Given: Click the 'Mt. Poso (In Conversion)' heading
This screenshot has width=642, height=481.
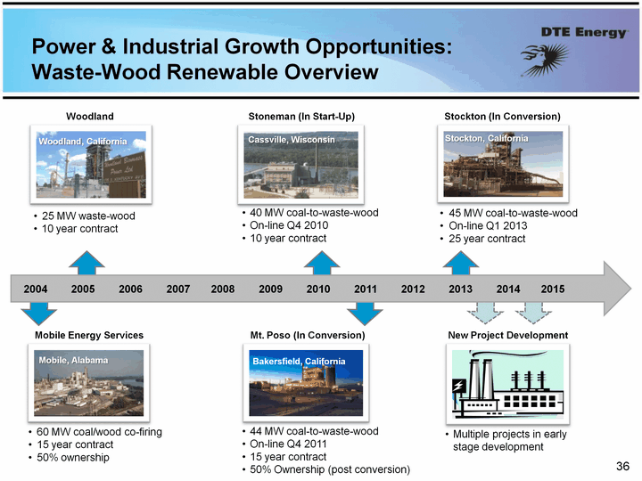Looking at the screenshot, I should [x=308, y=335].
